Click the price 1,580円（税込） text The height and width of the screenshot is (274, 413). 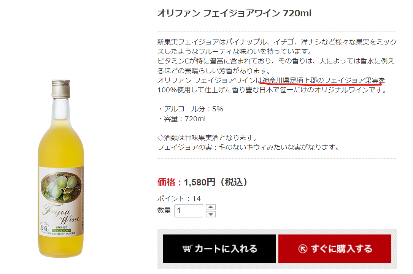pos(215,182)
